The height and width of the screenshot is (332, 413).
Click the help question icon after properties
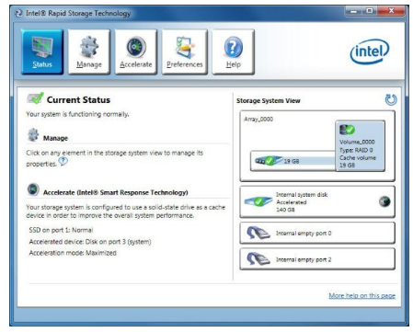click(x=63, y=161)
